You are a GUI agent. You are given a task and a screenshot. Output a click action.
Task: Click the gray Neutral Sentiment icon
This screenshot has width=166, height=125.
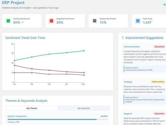(x=95, y=21)
